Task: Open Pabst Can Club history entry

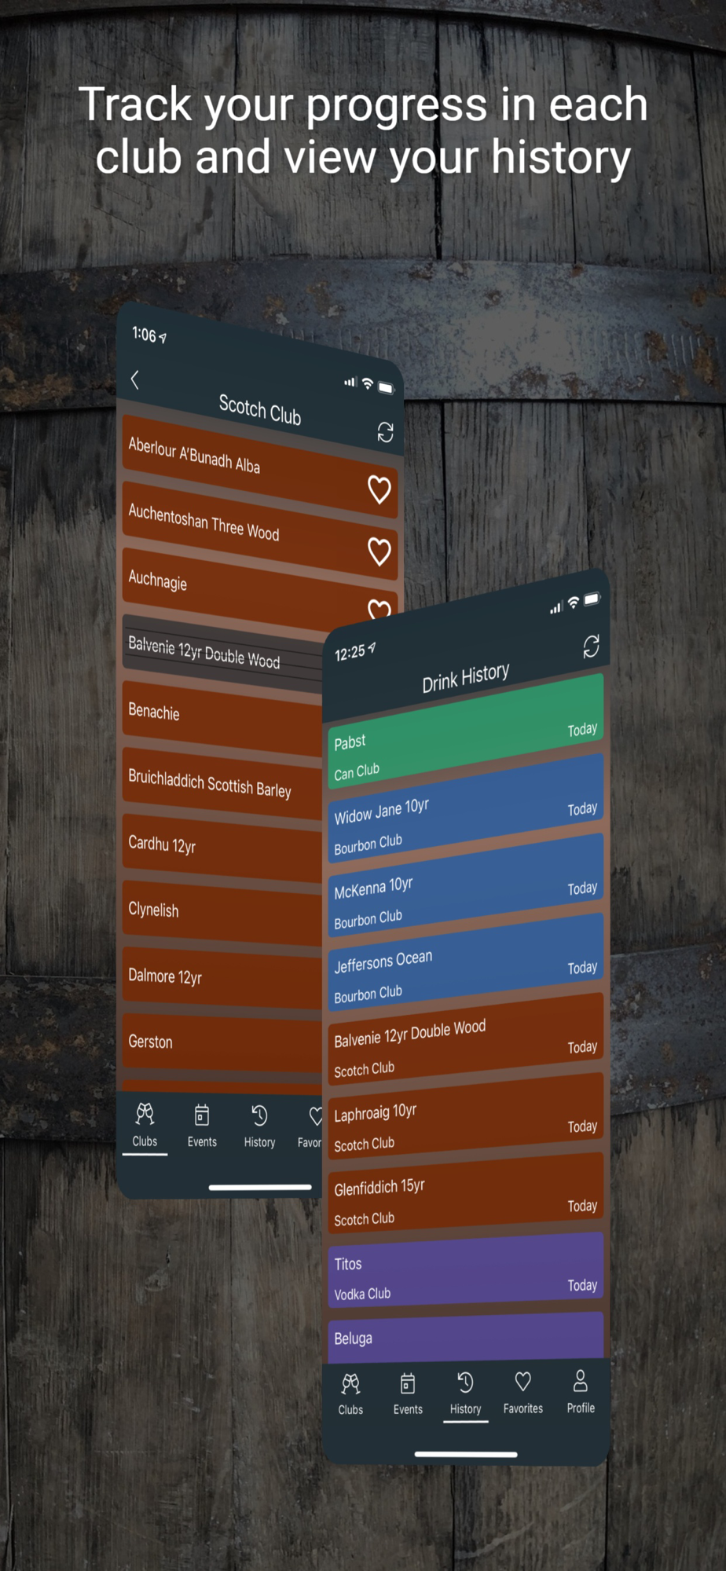Action: 466,732
